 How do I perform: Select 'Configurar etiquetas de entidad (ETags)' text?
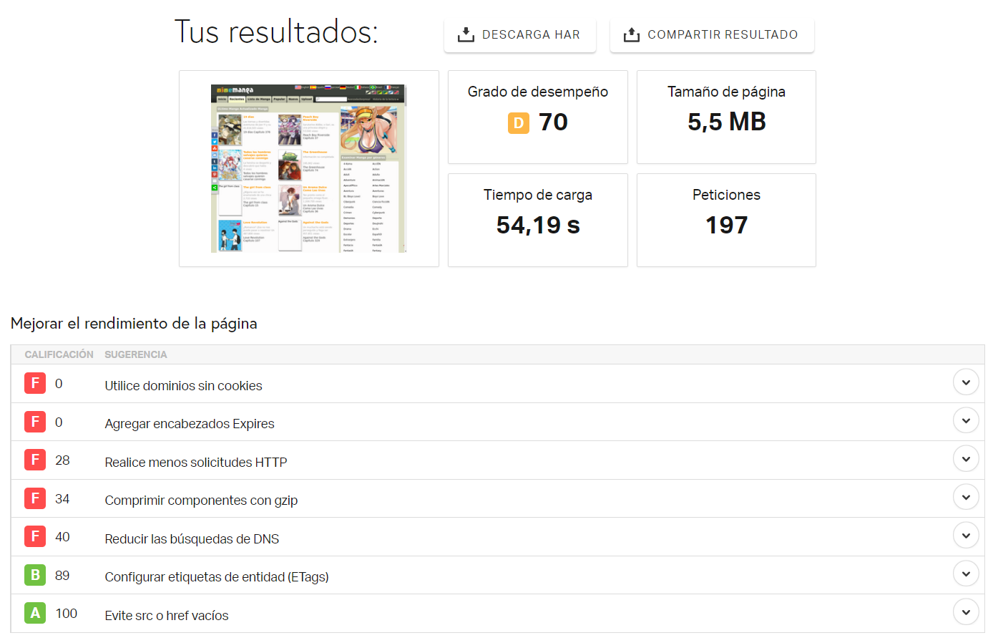[x=216, y=577]
